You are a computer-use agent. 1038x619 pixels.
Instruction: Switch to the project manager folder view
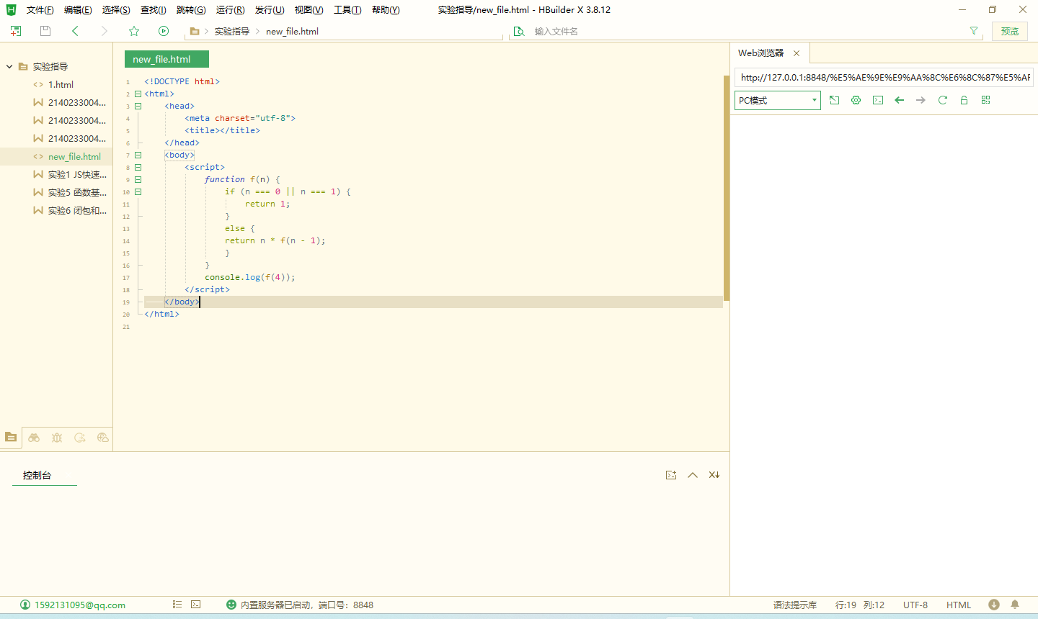click(11, 437)
